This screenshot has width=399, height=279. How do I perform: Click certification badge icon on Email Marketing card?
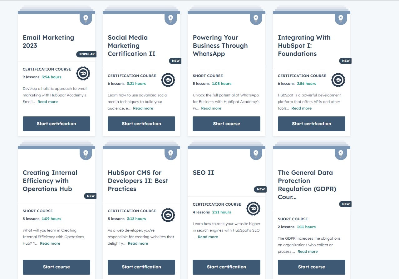(83, 74)
